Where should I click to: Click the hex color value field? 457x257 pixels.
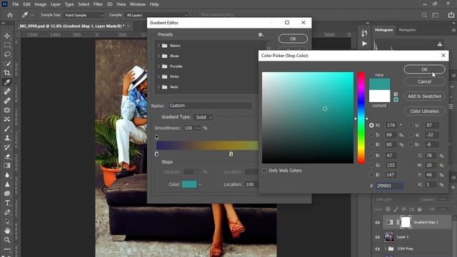[x=389, y=186]
